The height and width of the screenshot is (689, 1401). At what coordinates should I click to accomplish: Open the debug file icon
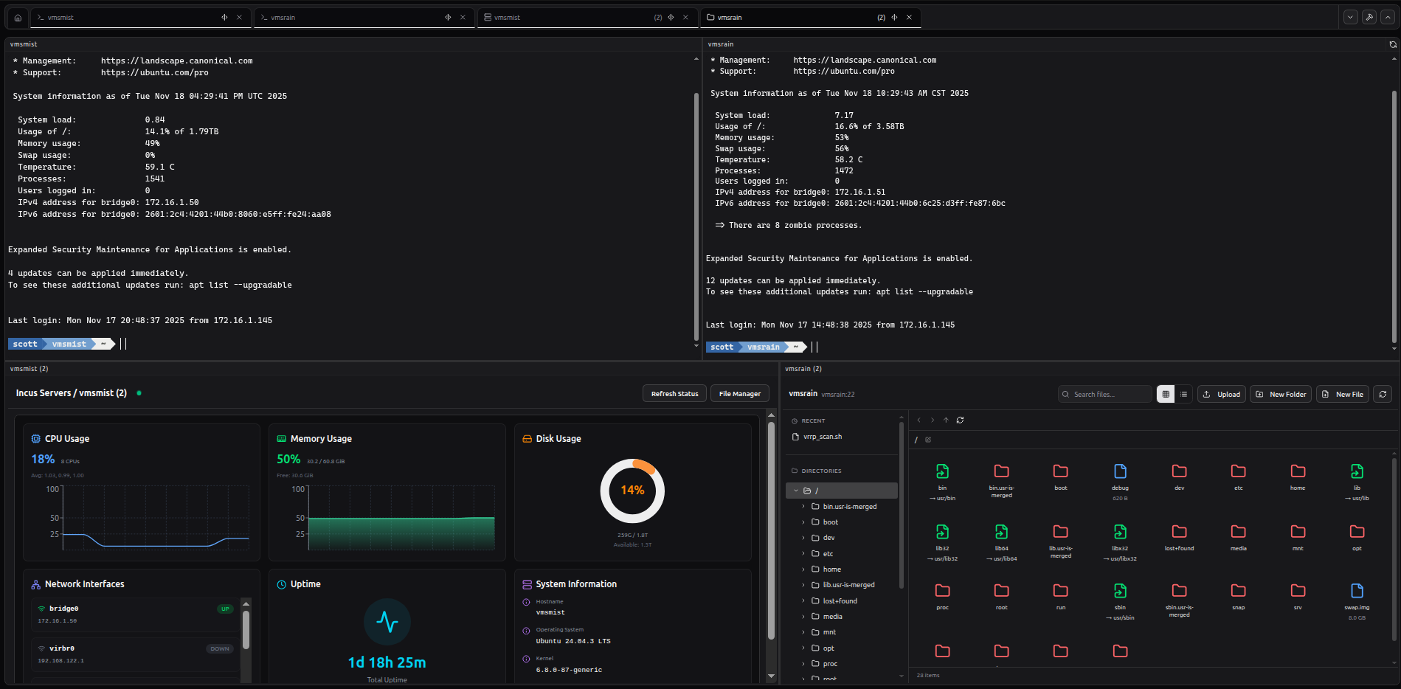coord(1119,471)
